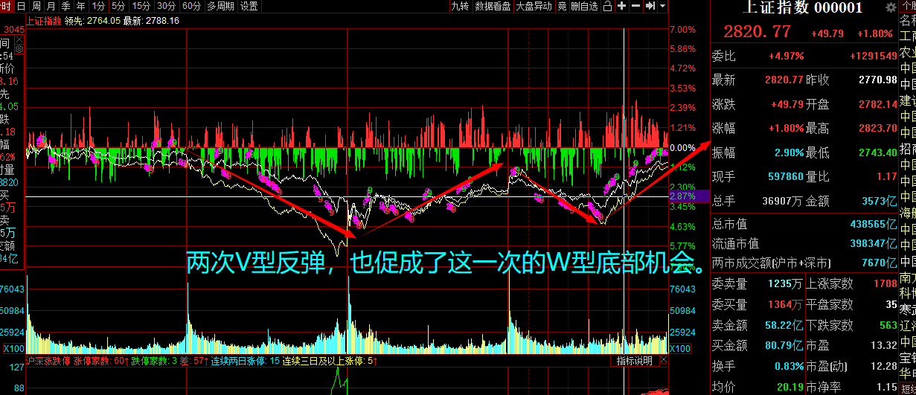Toggle the 数据看盘 view
This screenshot has width=916, height=395.
pos(493,6)
